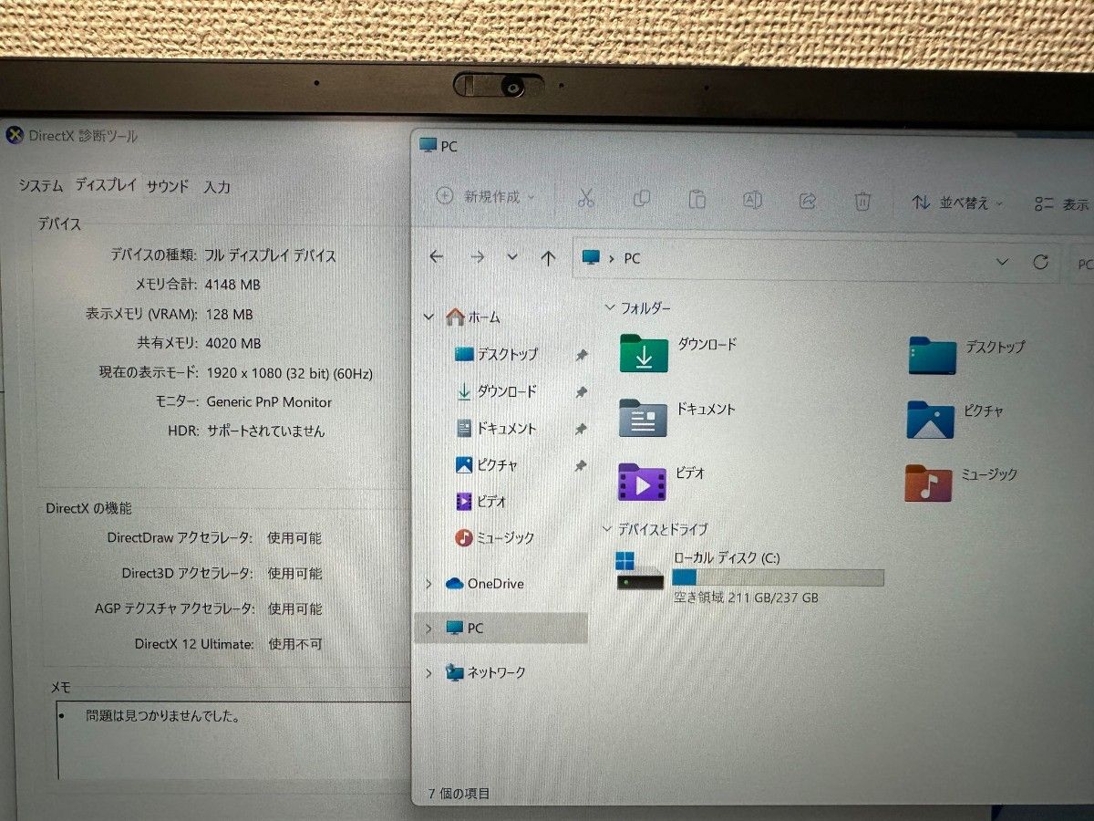This screenshot has width=1094, height=821.
Task: Switch to the サウンド tab in DirectX tool
Action: [168, 186]
